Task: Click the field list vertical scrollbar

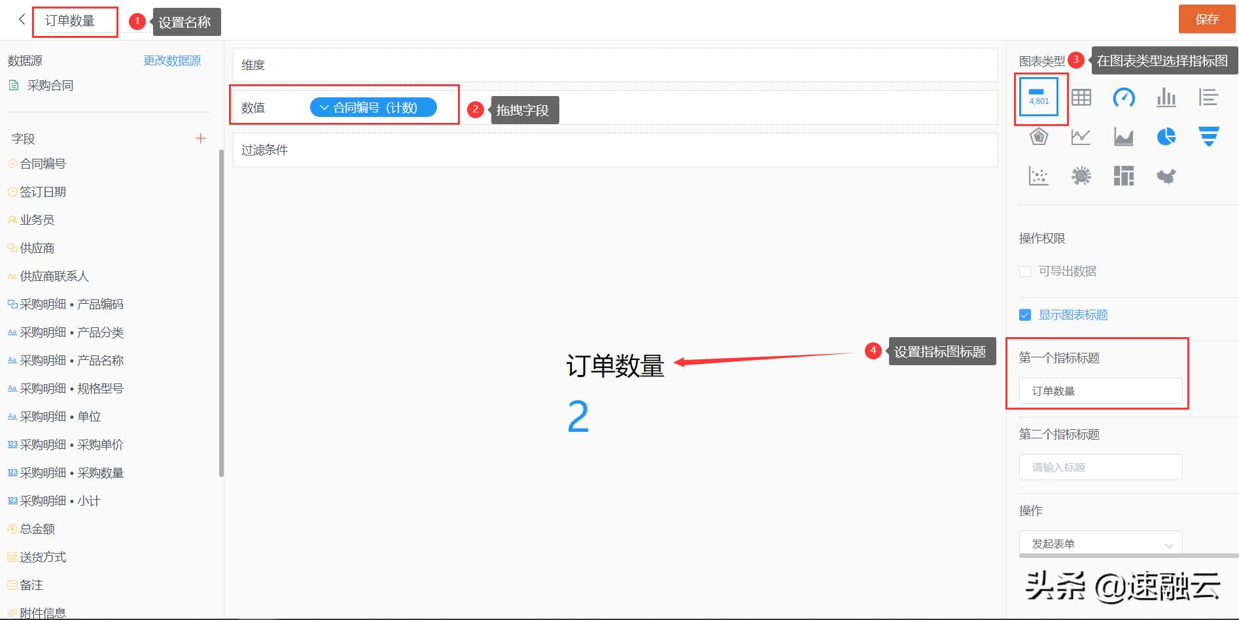Action: [221, 314]
